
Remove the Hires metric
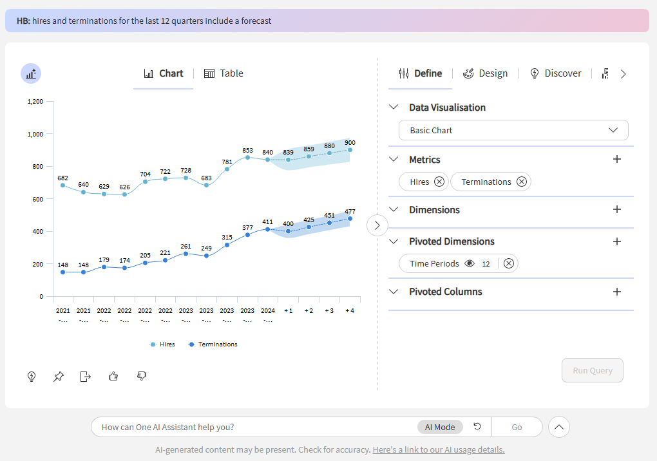(x=439, y=182)
